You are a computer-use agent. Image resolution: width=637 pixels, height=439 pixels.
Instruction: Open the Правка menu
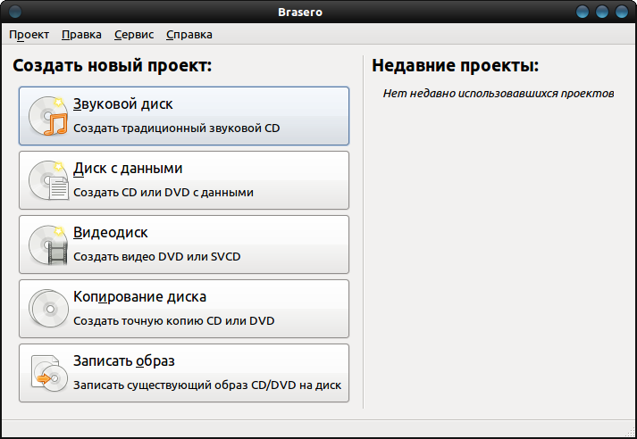81,35
